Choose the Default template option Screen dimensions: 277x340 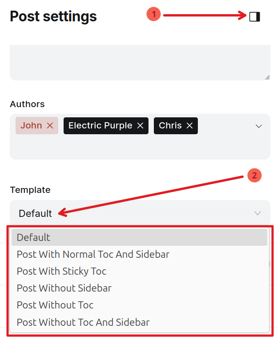point(34,237)
